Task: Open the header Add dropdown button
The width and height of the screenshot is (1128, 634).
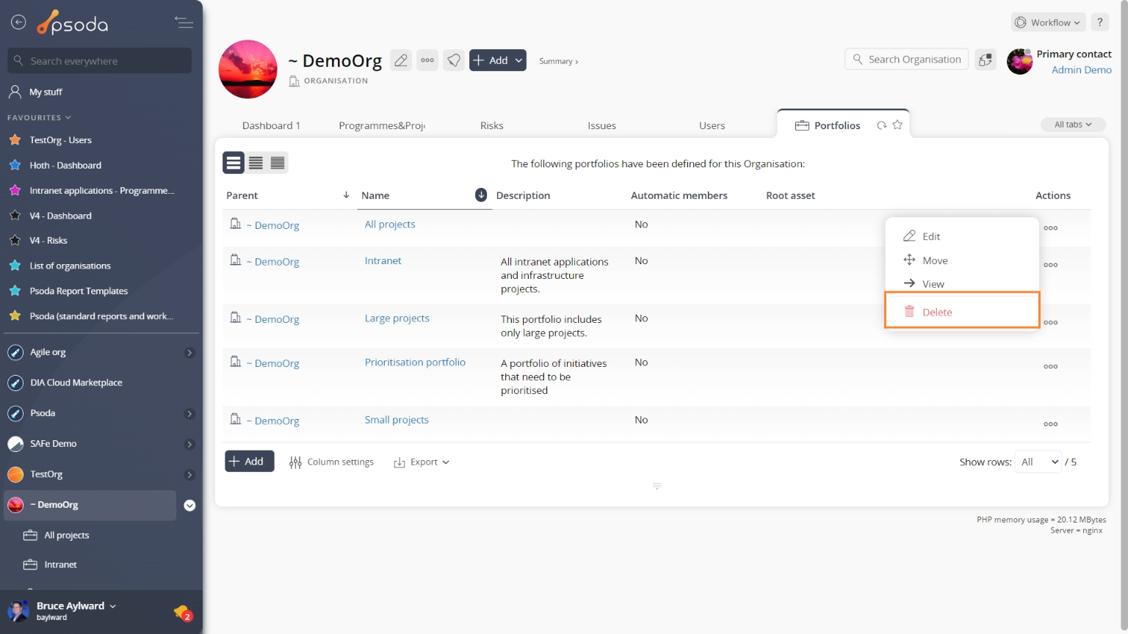Action: (498, 60)
